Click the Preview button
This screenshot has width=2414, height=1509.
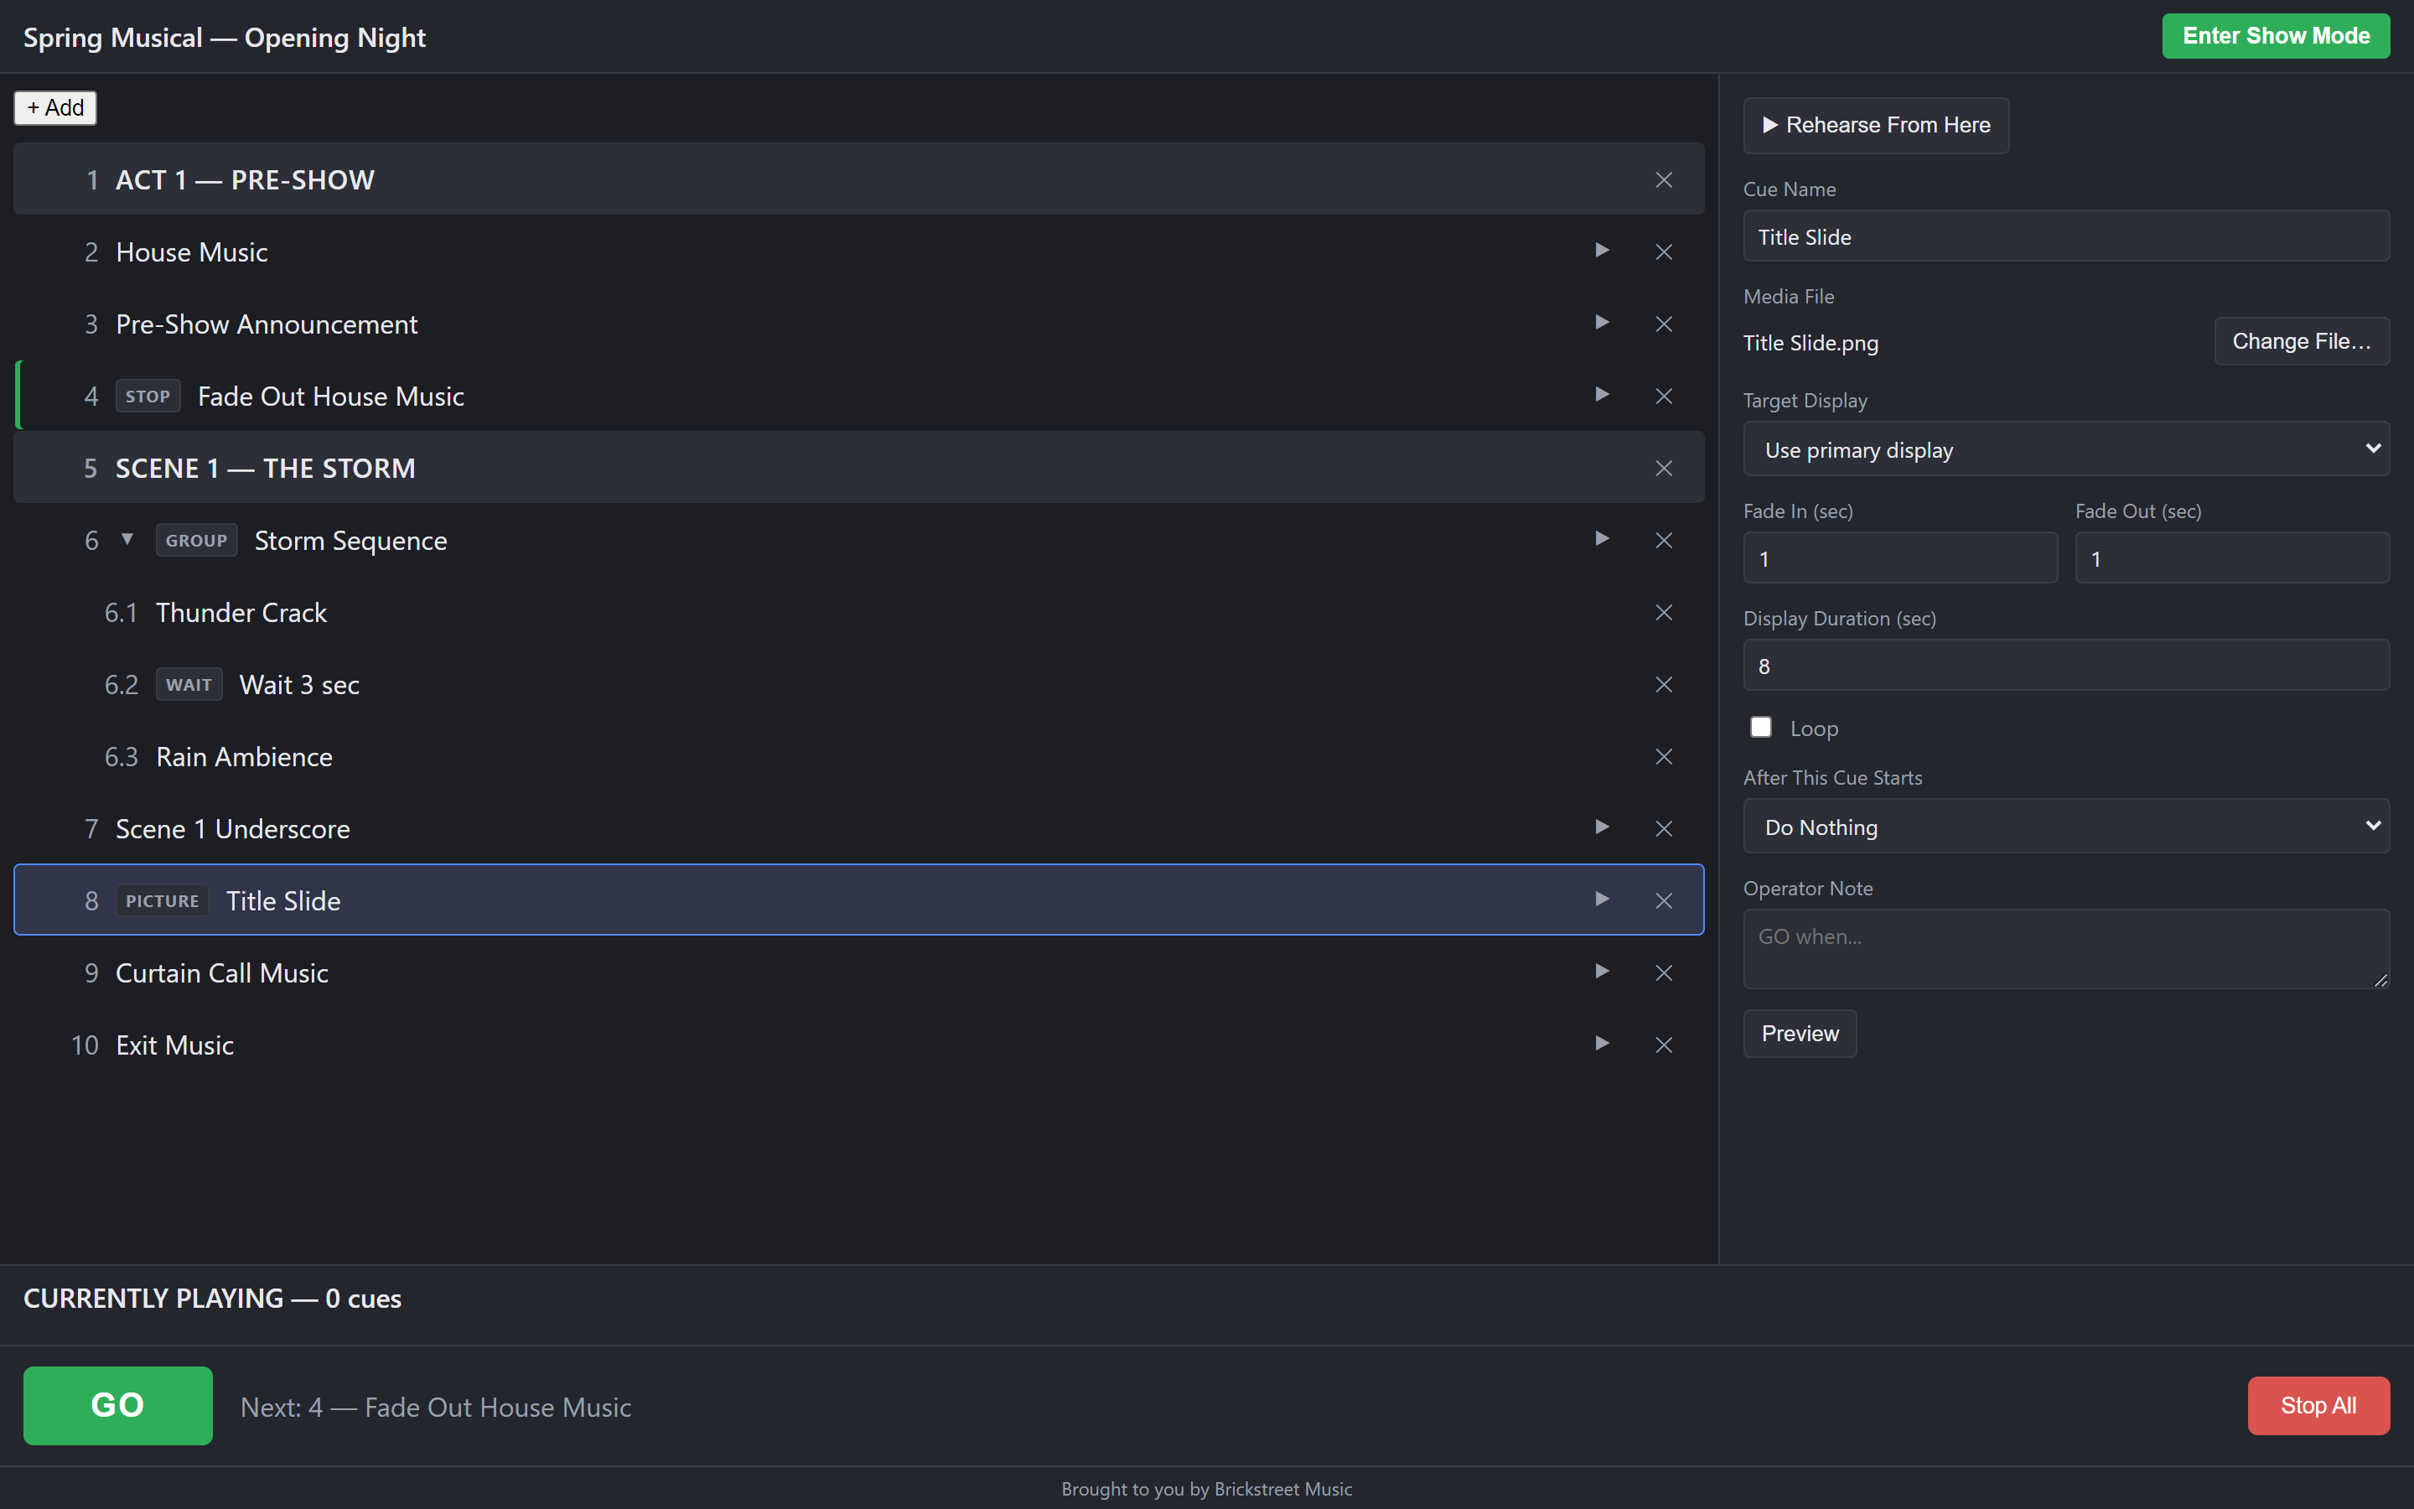click(x=1800, y=1033)
